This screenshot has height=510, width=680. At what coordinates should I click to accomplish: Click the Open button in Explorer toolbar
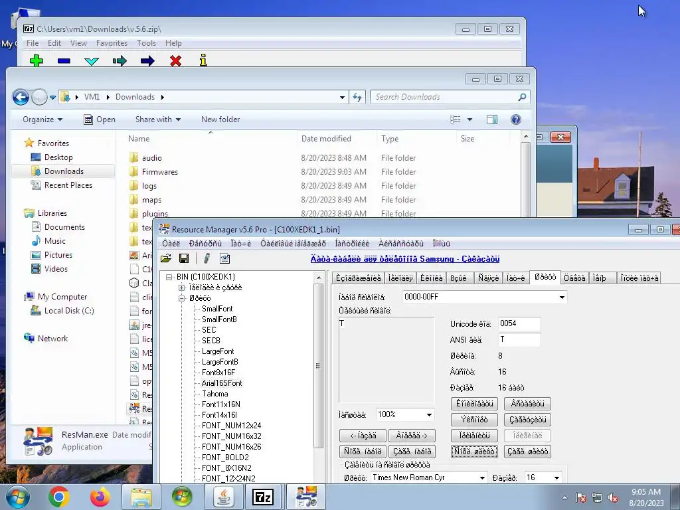click(100, 120)
